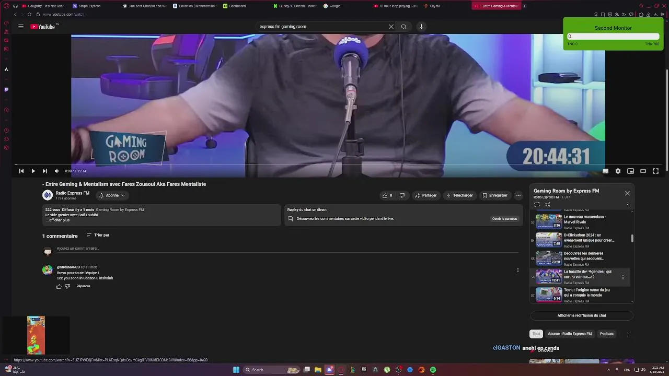Open options for La bataille des légendes item
Viewport: 669px width, 376px height.
click(622, 277)
